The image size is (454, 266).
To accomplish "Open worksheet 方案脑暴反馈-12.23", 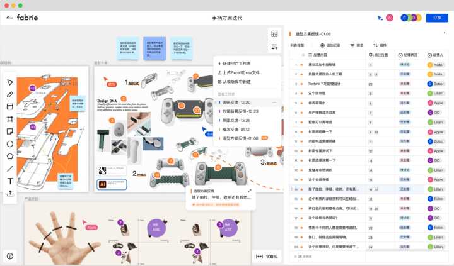I will pyautogui.click(x=247, y=111).
